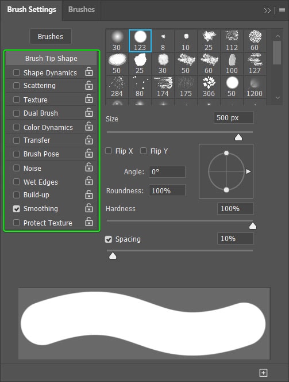Open the panel hamburger menu icon

(282, 10)
